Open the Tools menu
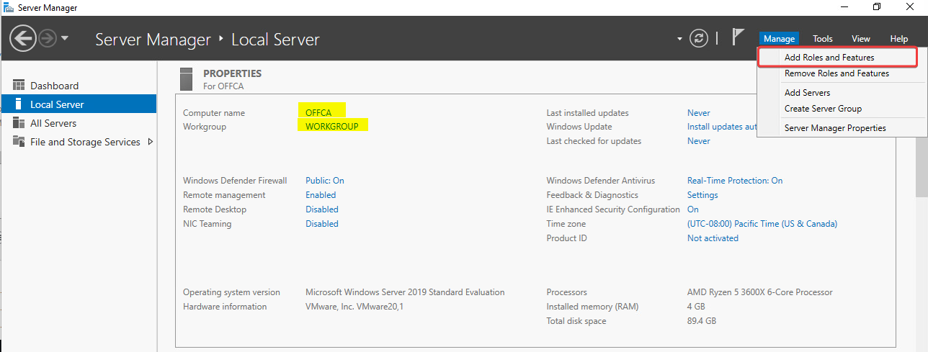 [822, 39]
